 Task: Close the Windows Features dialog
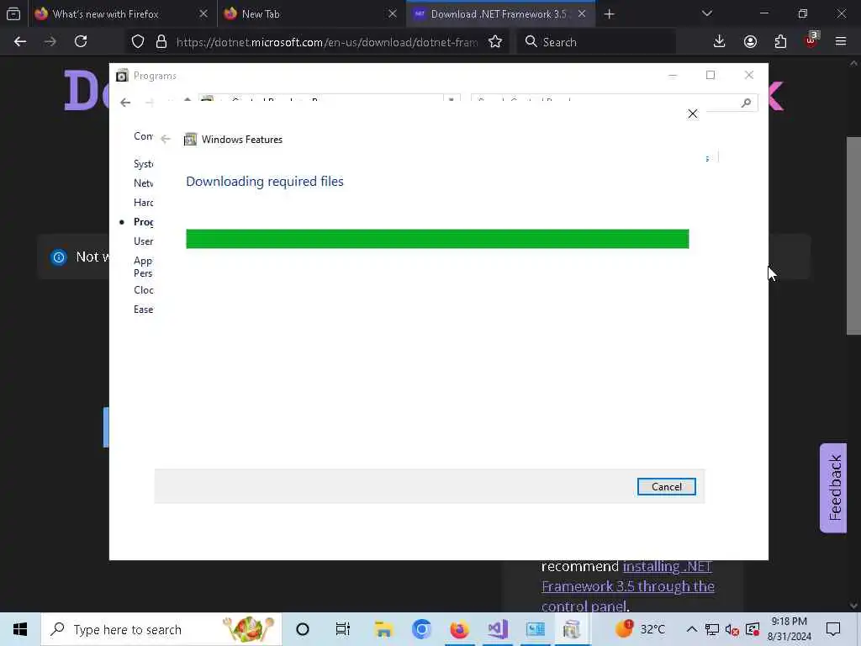[x=693, y=114]
